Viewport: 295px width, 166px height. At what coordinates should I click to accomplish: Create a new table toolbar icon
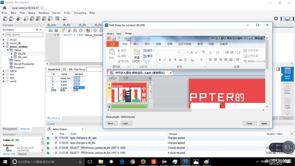32,19
